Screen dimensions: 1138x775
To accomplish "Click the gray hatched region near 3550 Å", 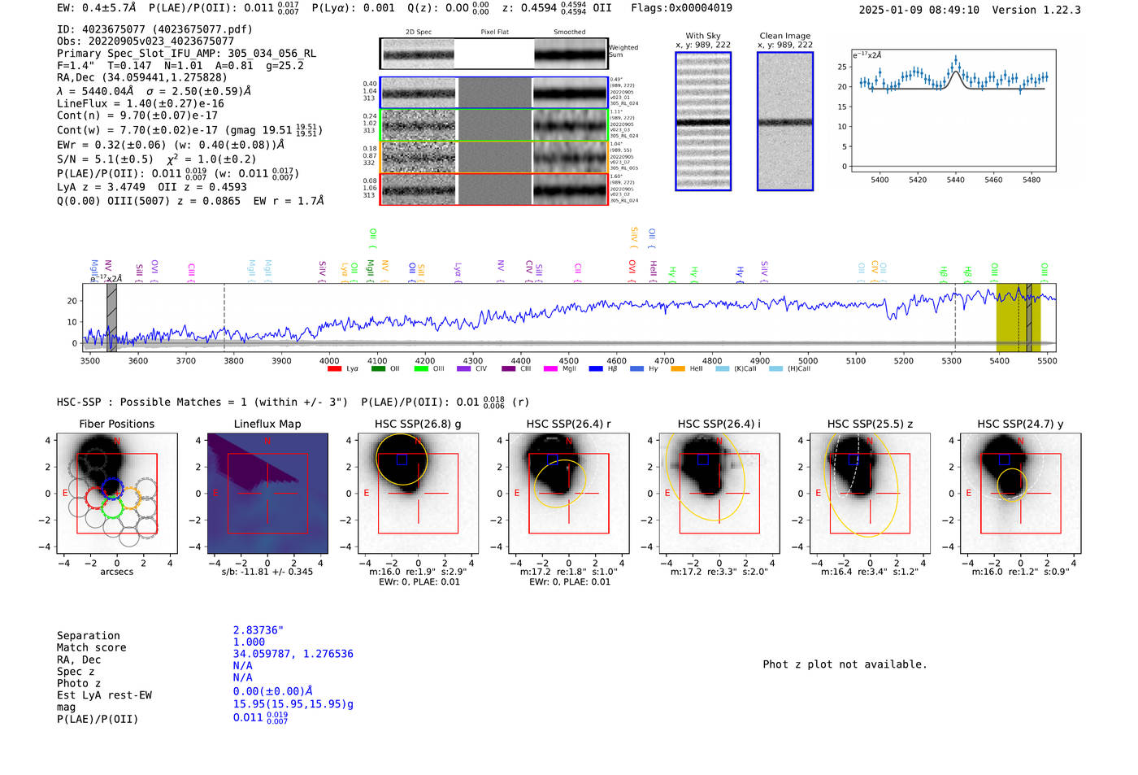I will coord(111,317).
